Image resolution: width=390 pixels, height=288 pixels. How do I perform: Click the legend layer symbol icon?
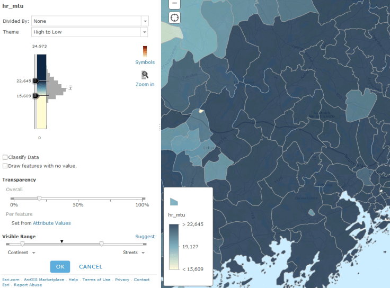click(173, 201)
